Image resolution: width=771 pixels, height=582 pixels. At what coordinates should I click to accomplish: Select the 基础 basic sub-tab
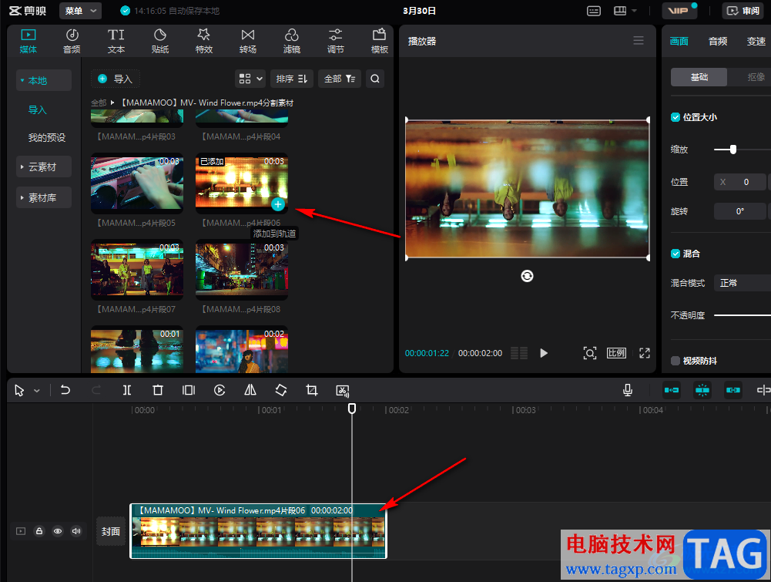pyautogui.click(x=699, y=77)
